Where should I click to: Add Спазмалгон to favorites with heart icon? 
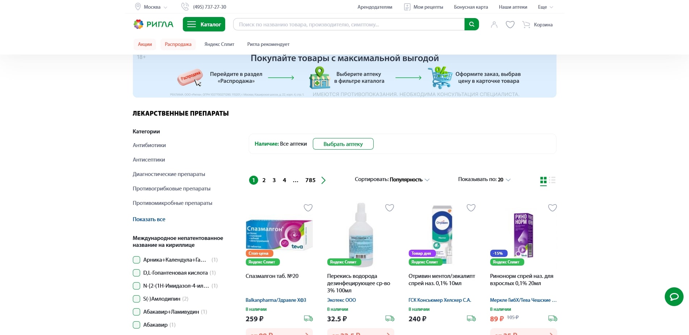[x=308, y=208]
